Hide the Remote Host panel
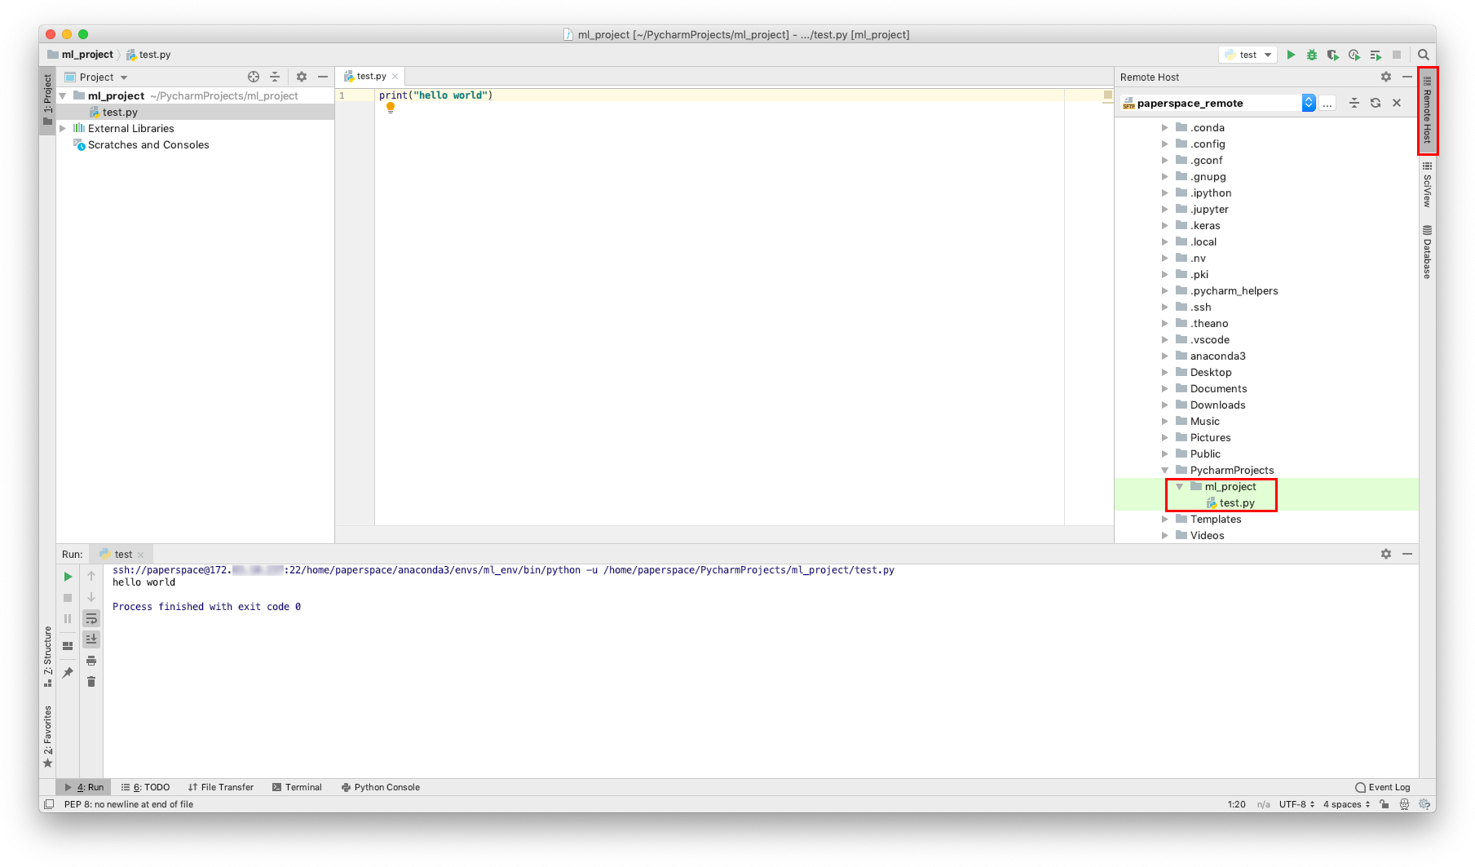Viewport: 1475px width, 867px height. (1407, 77)
